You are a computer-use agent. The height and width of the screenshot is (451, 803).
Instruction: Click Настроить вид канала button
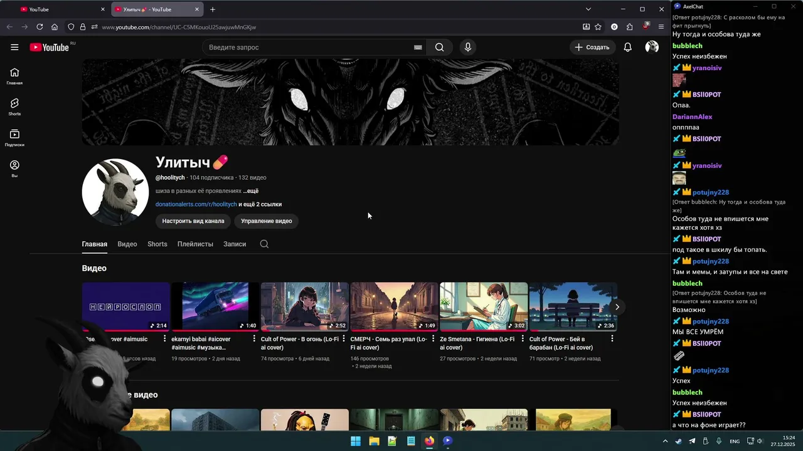coord(193,221)
